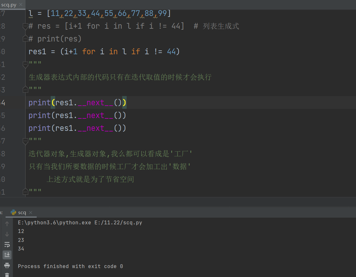Click the 'res1 = (i+1 for i in l' line
Image resolution: width=356 pixels, height=277 pixels.
coord(104,52)
